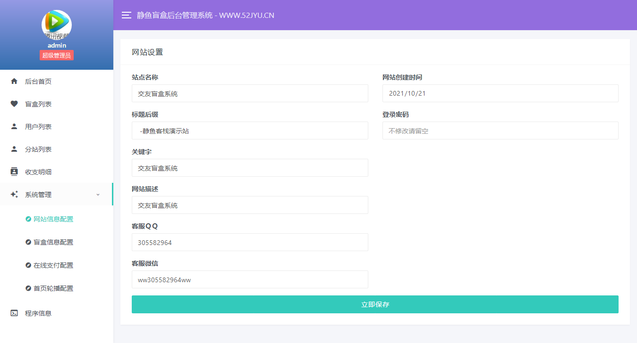The width and height of the screenshot is (637, 343).
Task: Click the person icon beside 分站列表
Action: [14, 149]
